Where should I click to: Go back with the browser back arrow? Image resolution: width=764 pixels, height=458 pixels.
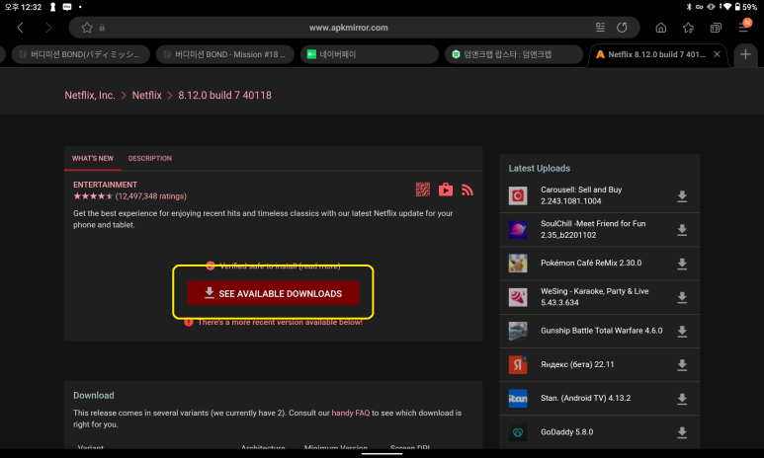point(20,28)
